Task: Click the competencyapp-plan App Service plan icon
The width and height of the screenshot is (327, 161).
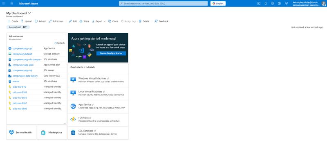Action: pyautogui.click(x=10, y=65)
